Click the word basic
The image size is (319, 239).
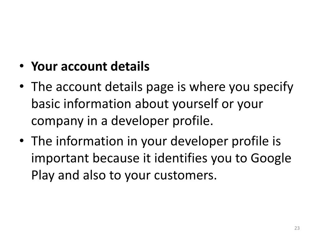tap(45, 104)
